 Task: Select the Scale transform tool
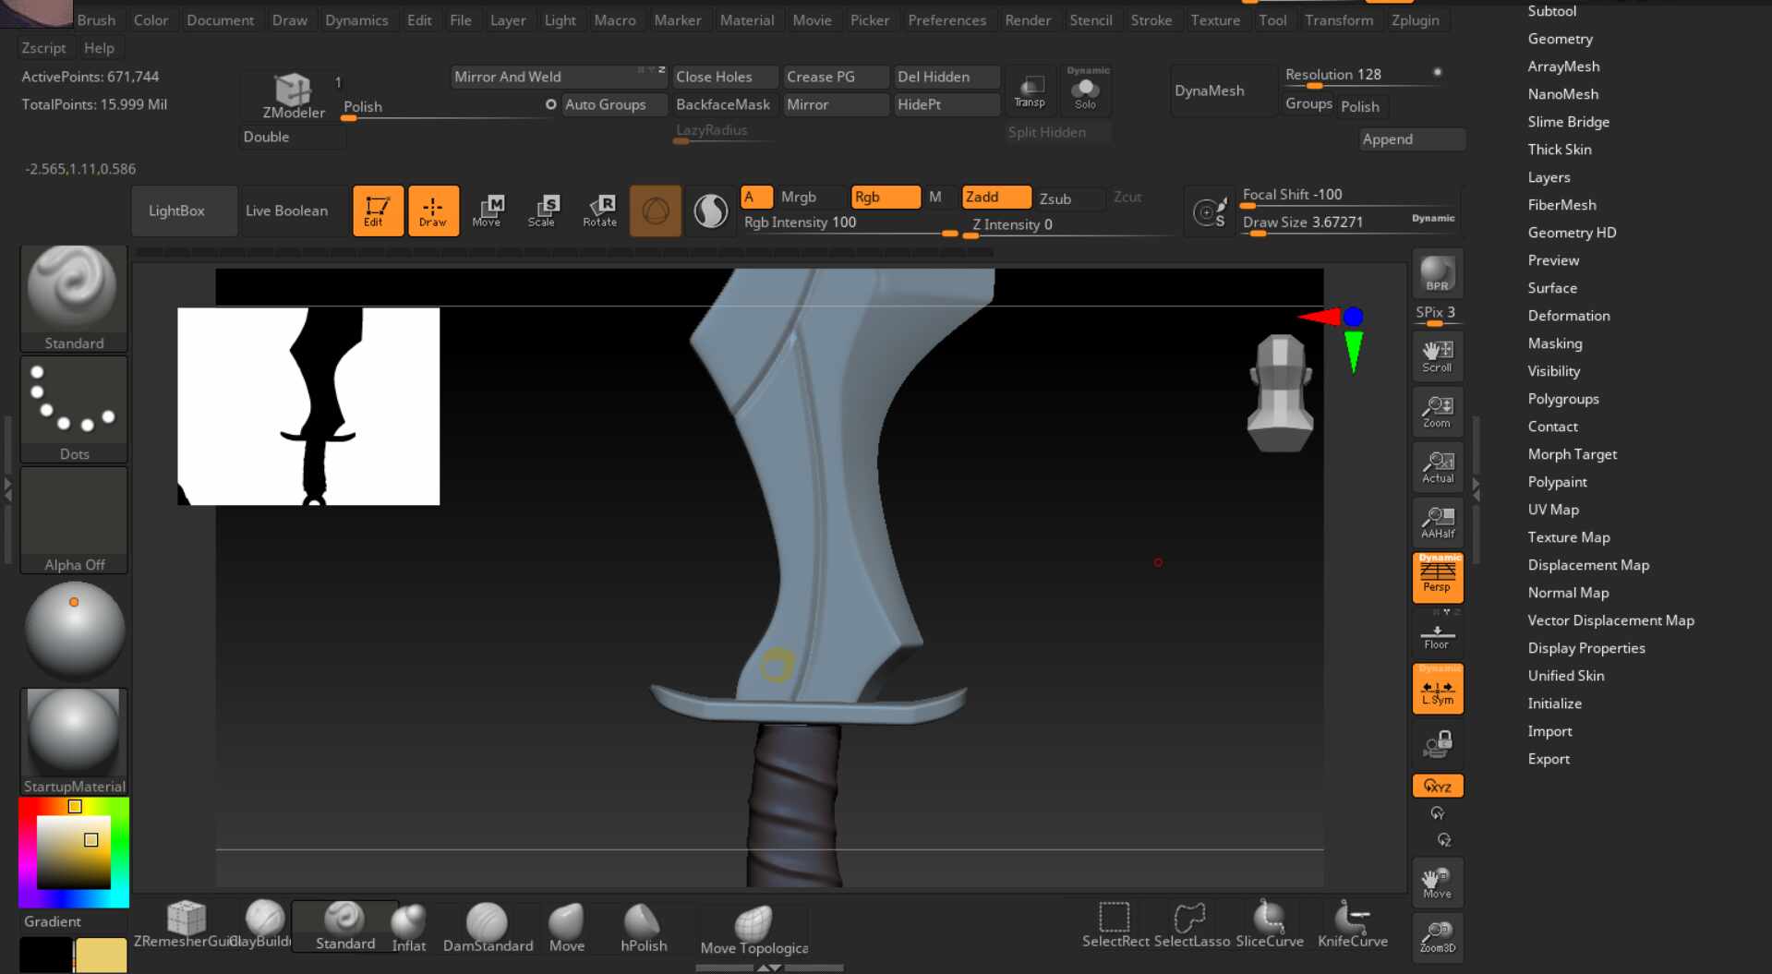pos(542,210)
